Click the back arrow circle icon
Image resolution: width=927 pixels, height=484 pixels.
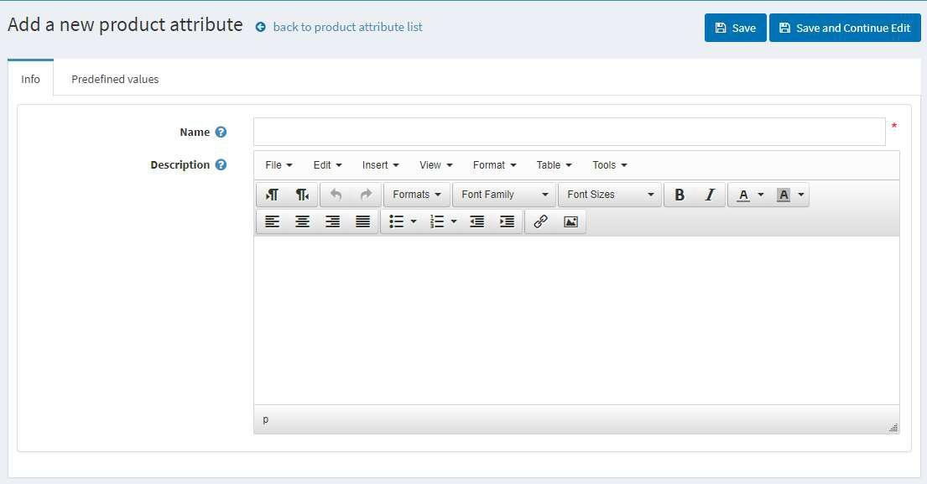[260, 27]
